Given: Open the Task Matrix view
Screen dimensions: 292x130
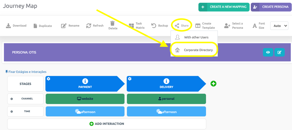Looking at the screenshot, I should (x=131, y=26).
